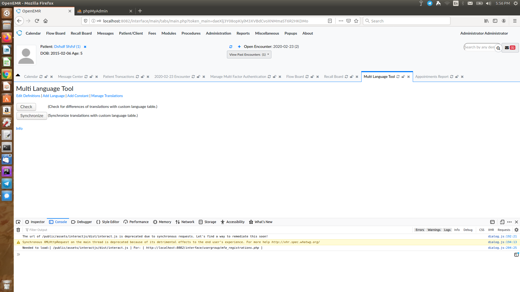Select the element picker in devtools
Screen dimensions: 520x292
point(18,222)
